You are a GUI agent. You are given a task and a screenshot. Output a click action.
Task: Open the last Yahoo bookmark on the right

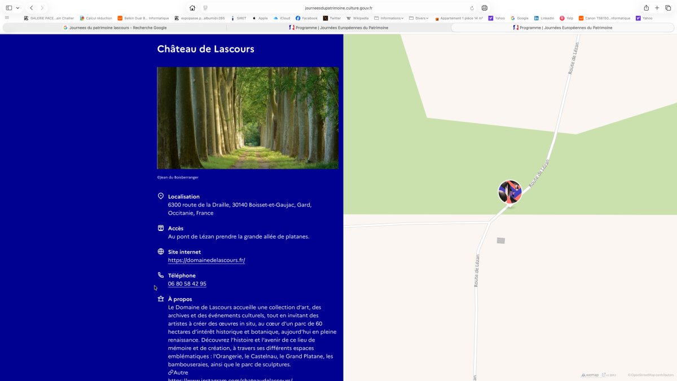644,18
